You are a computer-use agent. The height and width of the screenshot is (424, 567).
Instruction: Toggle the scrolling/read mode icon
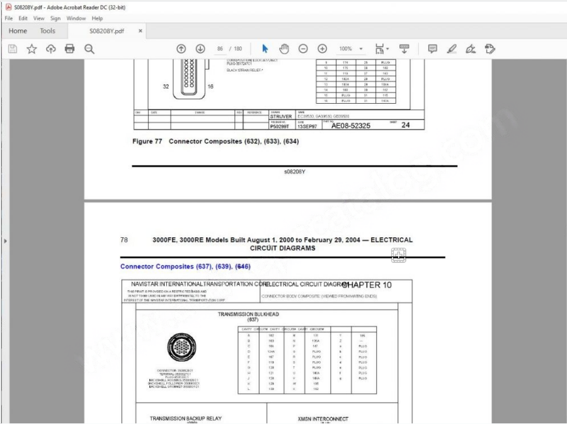tap(404, 49)
